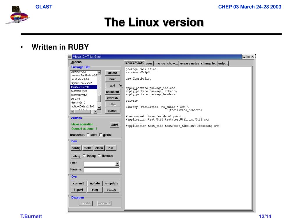Screen dimensions: 298x223
Task: Enable the global broadcast checkbox
Action: click(x=101, y=135)
